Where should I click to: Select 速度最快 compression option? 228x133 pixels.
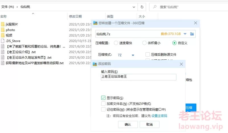pos(116,43)
